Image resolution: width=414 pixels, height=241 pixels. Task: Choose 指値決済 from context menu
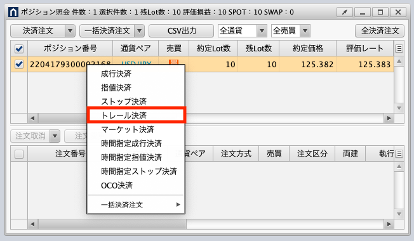[136, 88]
